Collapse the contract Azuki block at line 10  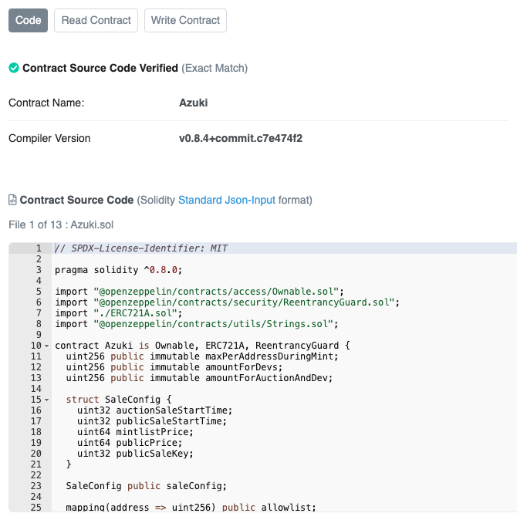[x=47, y=346]
